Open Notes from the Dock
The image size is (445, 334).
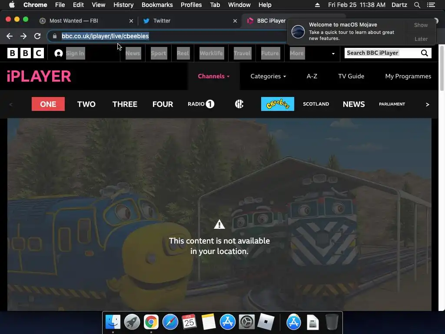(208, 322)
